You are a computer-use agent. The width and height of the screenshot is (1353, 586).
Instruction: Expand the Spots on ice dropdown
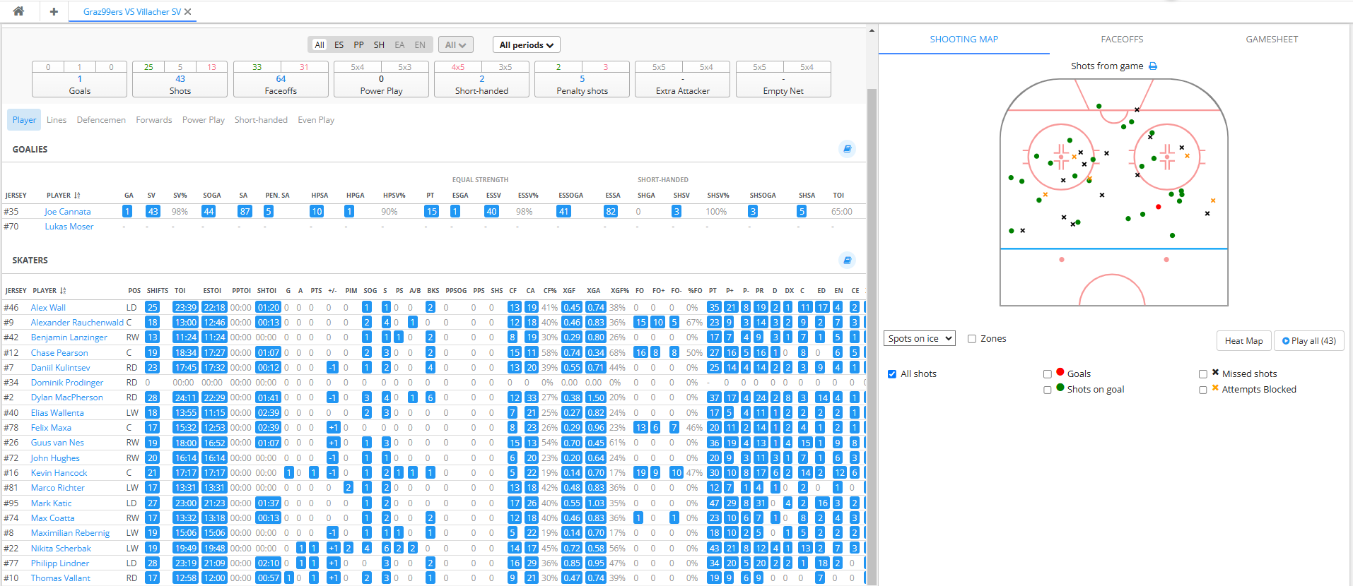point(919,339)
